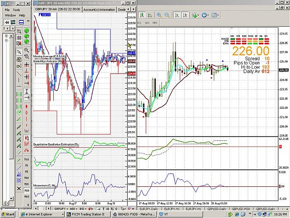Open the Tools menu in VT window

[16, 10]
